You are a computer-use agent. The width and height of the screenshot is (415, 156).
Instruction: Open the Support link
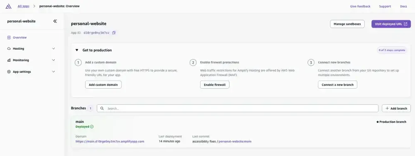[x=385, y=6]
